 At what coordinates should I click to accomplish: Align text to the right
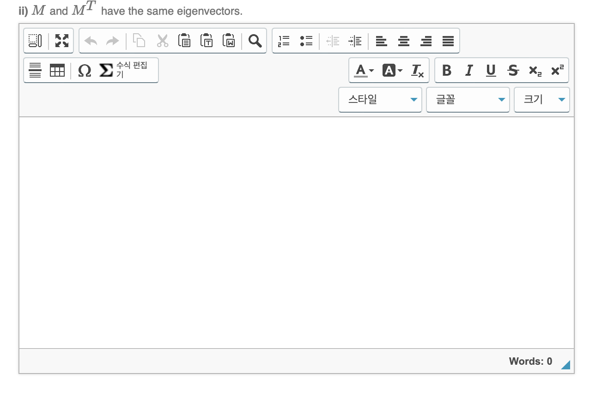click(426, 41)
